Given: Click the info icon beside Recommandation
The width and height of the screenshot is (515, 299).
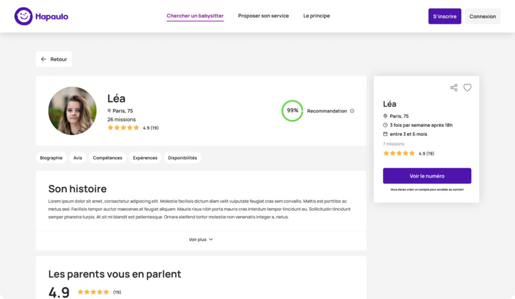Looking at the screenshot, I should [x=352, y=111].
